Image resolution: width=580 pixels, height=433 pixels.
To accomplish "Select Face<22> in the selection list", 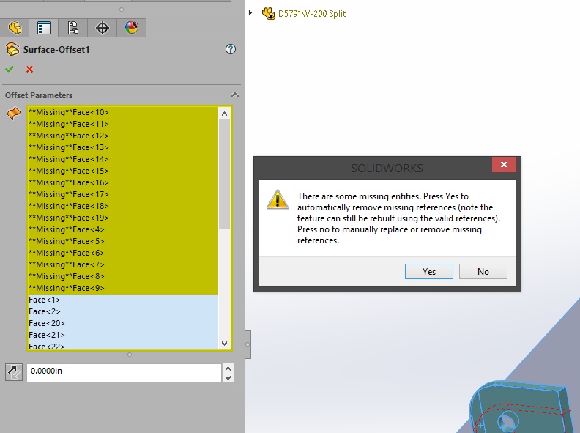I will click(123, 346).
